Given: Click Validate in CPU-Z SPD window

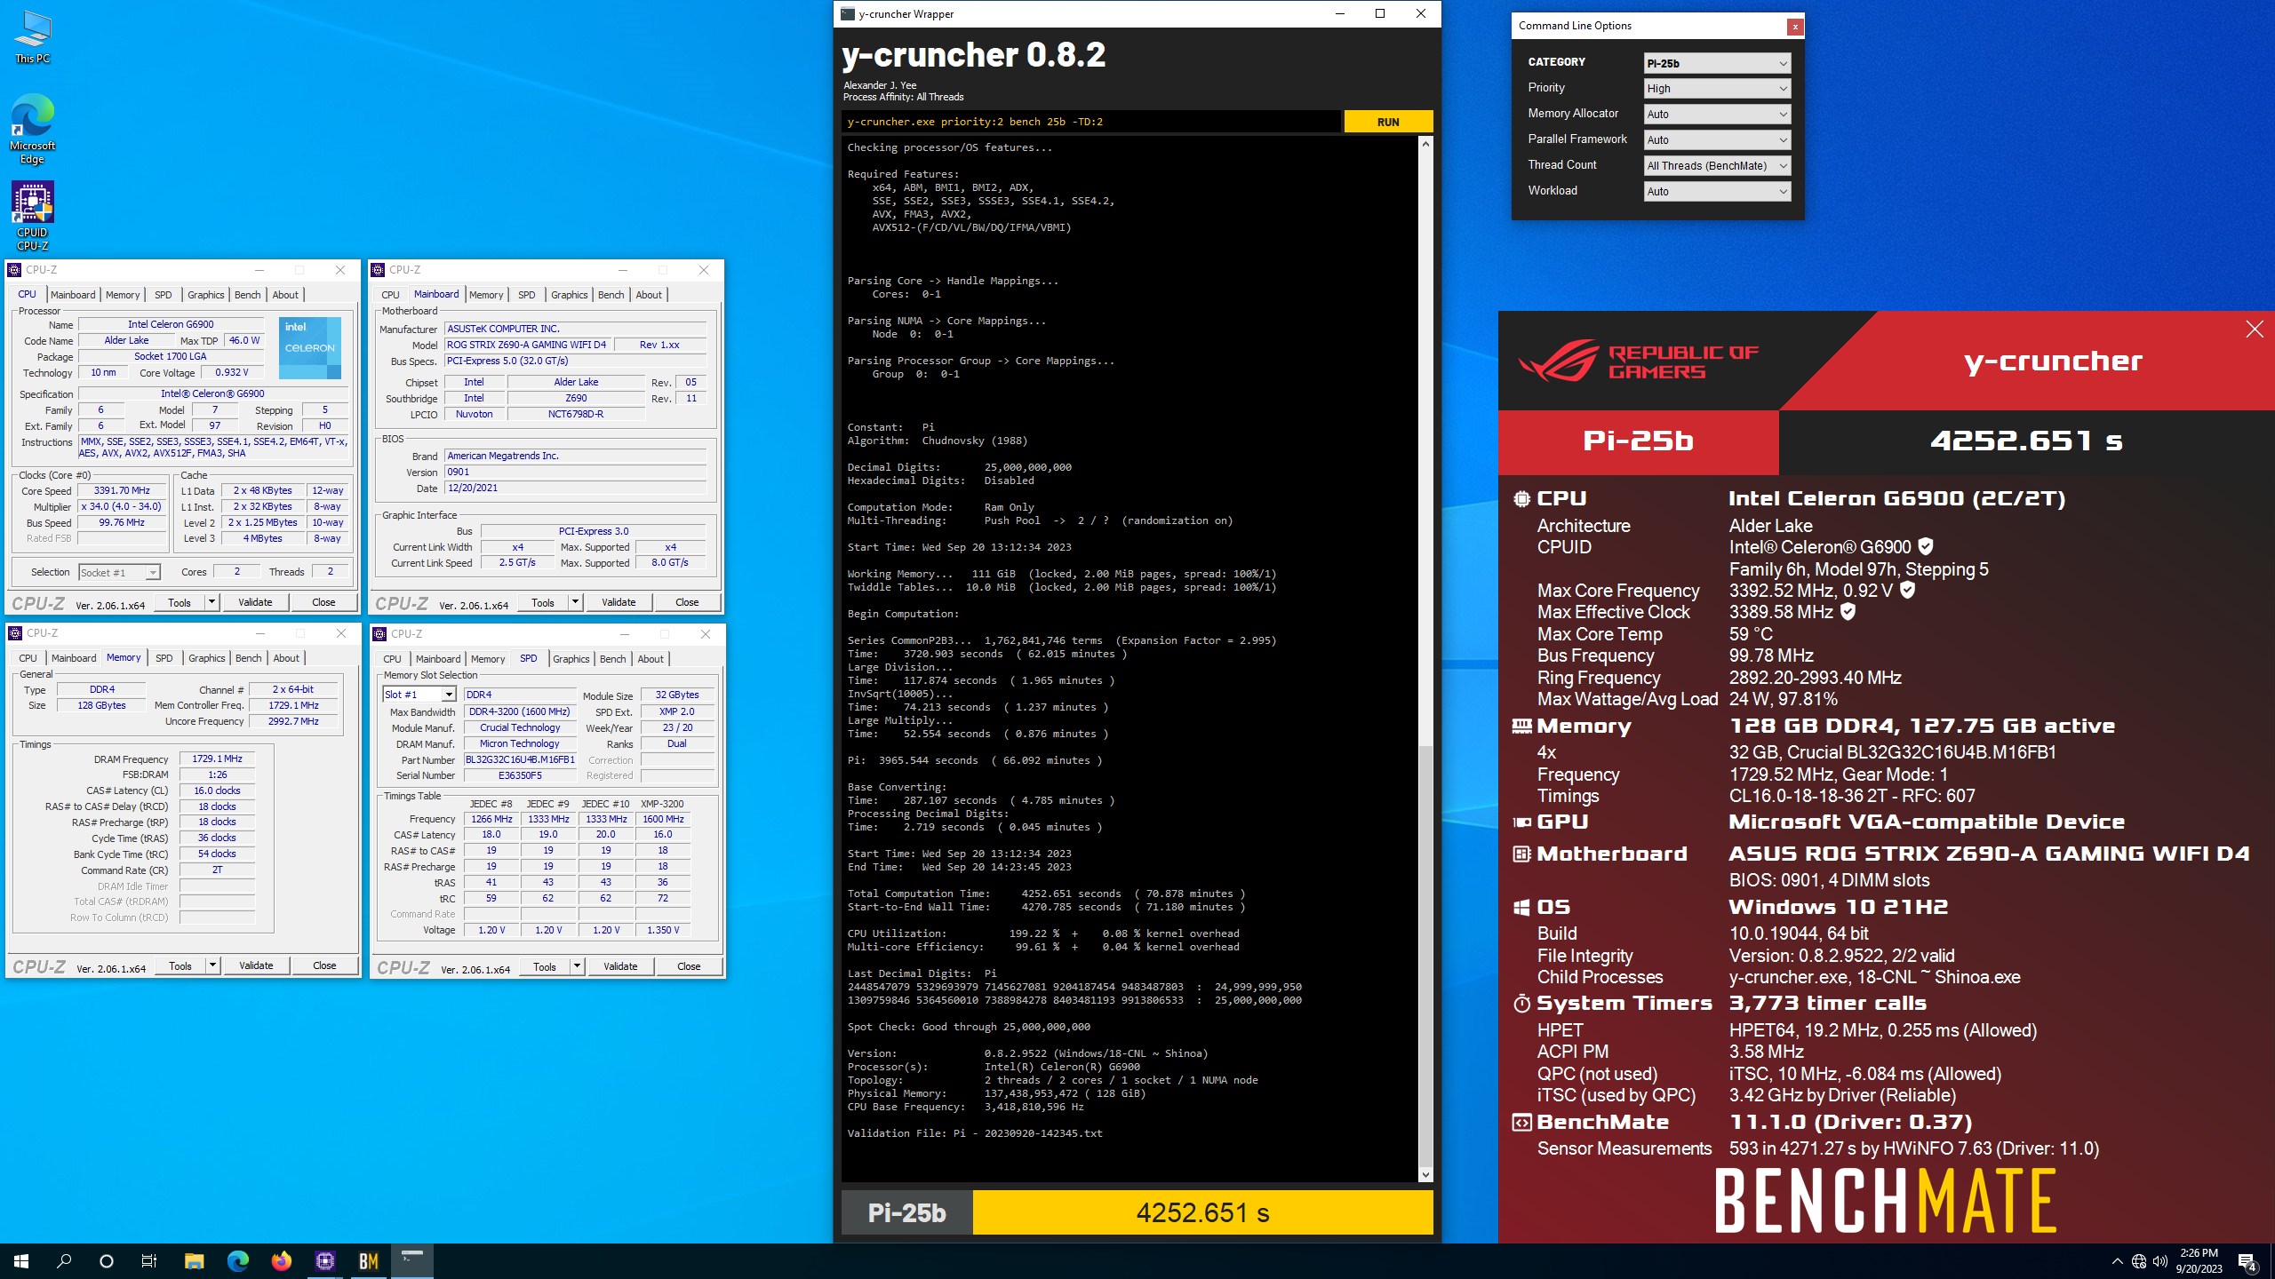Looking at the screenshot, I should pyautogui.click(x=620, y=966).
